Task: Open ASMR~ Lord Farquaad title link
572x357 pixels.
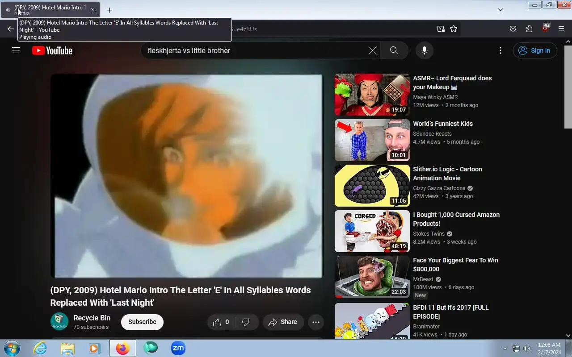Action: 452,83
